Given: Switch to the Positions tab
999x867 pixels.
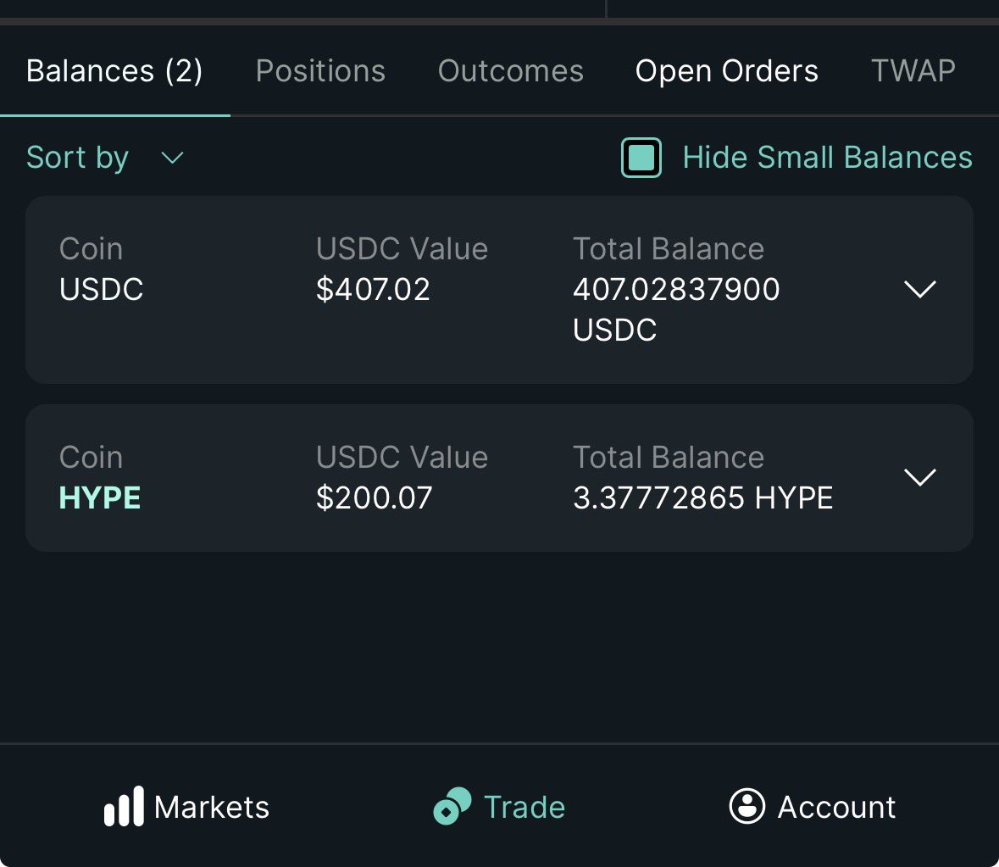Looking at the screenshot, I should tap(320, 70).
